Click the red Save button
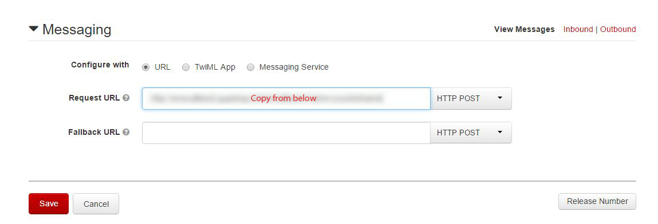The height and width of the screenshot is (224, 658). [49, 203]
